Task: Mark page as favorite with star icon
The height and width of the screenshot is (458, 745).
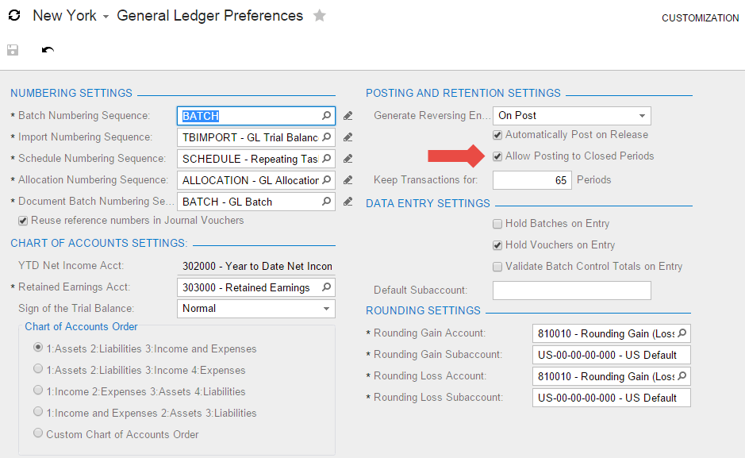Action: pyautogui.click(x=319, y=16)
